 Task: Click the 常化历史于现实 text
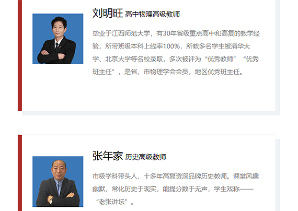(x=134, y=189)
